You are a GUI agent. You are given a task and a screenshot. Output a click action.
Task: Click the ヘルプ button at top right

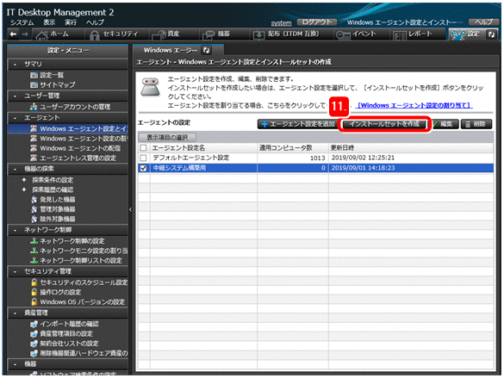coord(483,22)
